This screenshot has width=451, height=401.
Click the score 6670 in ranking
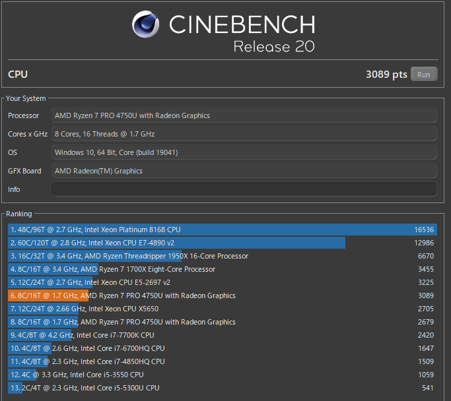click(426, 256)
